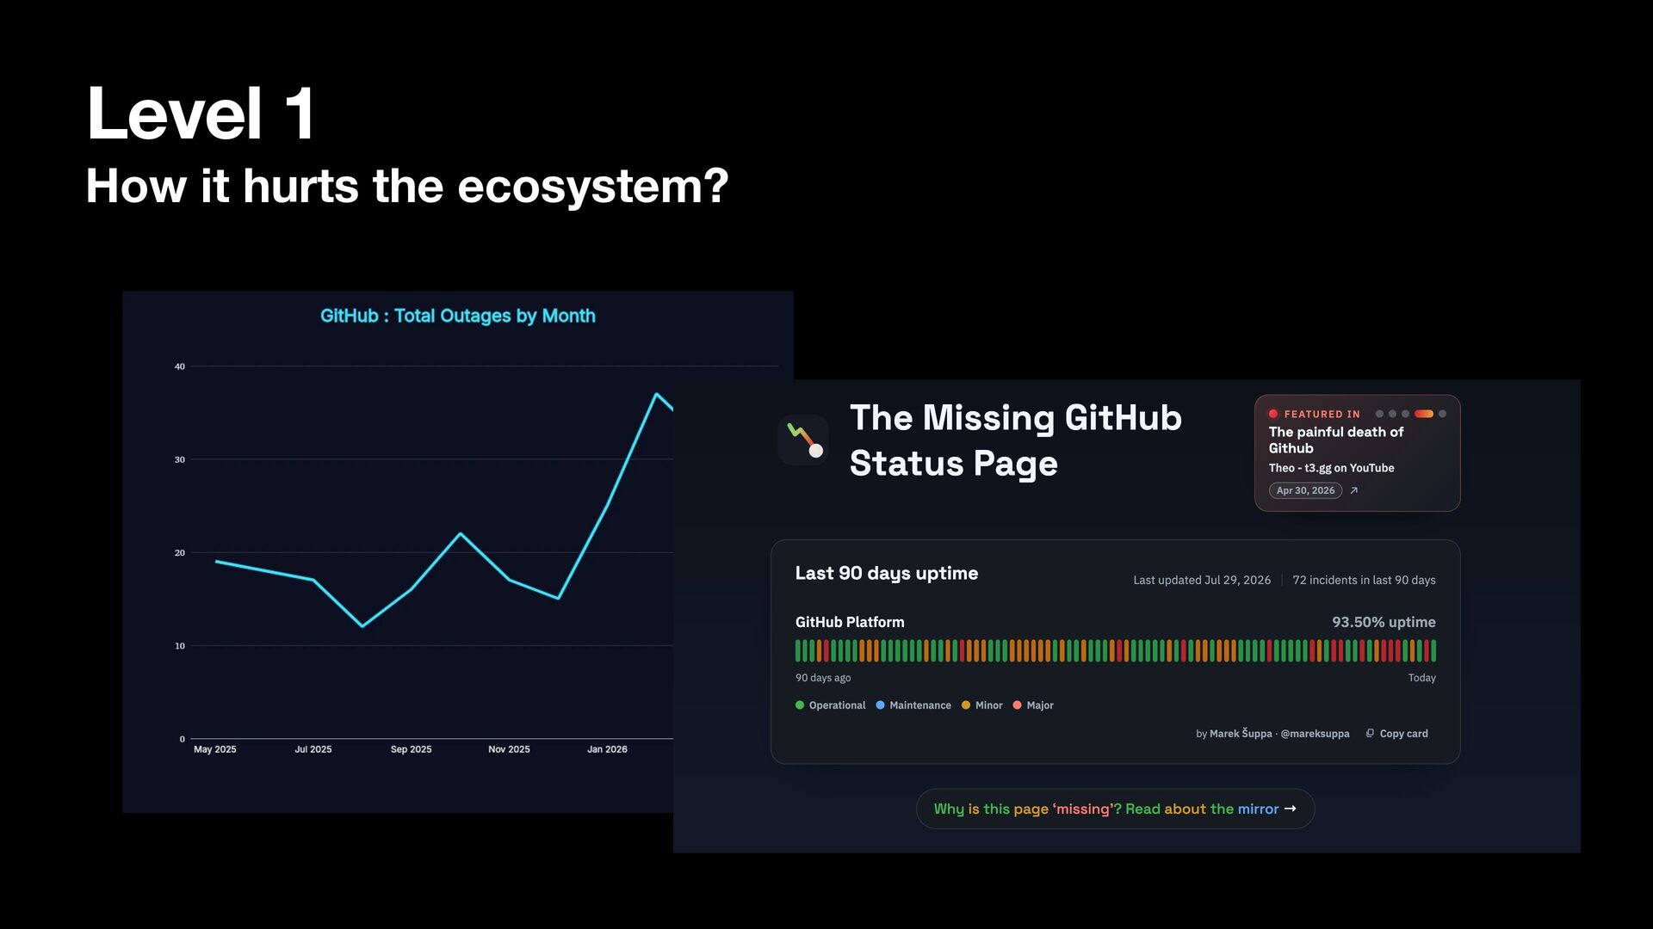
Task: Click the '40' y-axis label
Action: (180, 366)
